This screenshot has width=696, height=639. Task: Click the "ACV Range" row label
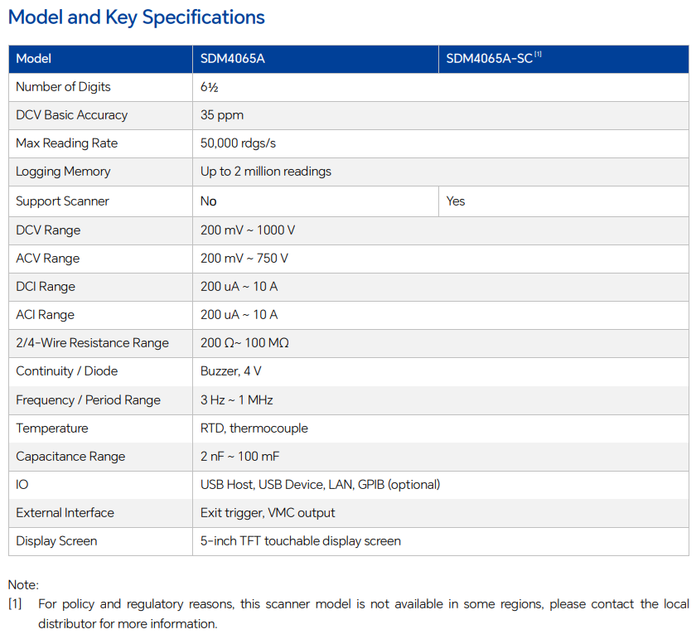(47, 259)
